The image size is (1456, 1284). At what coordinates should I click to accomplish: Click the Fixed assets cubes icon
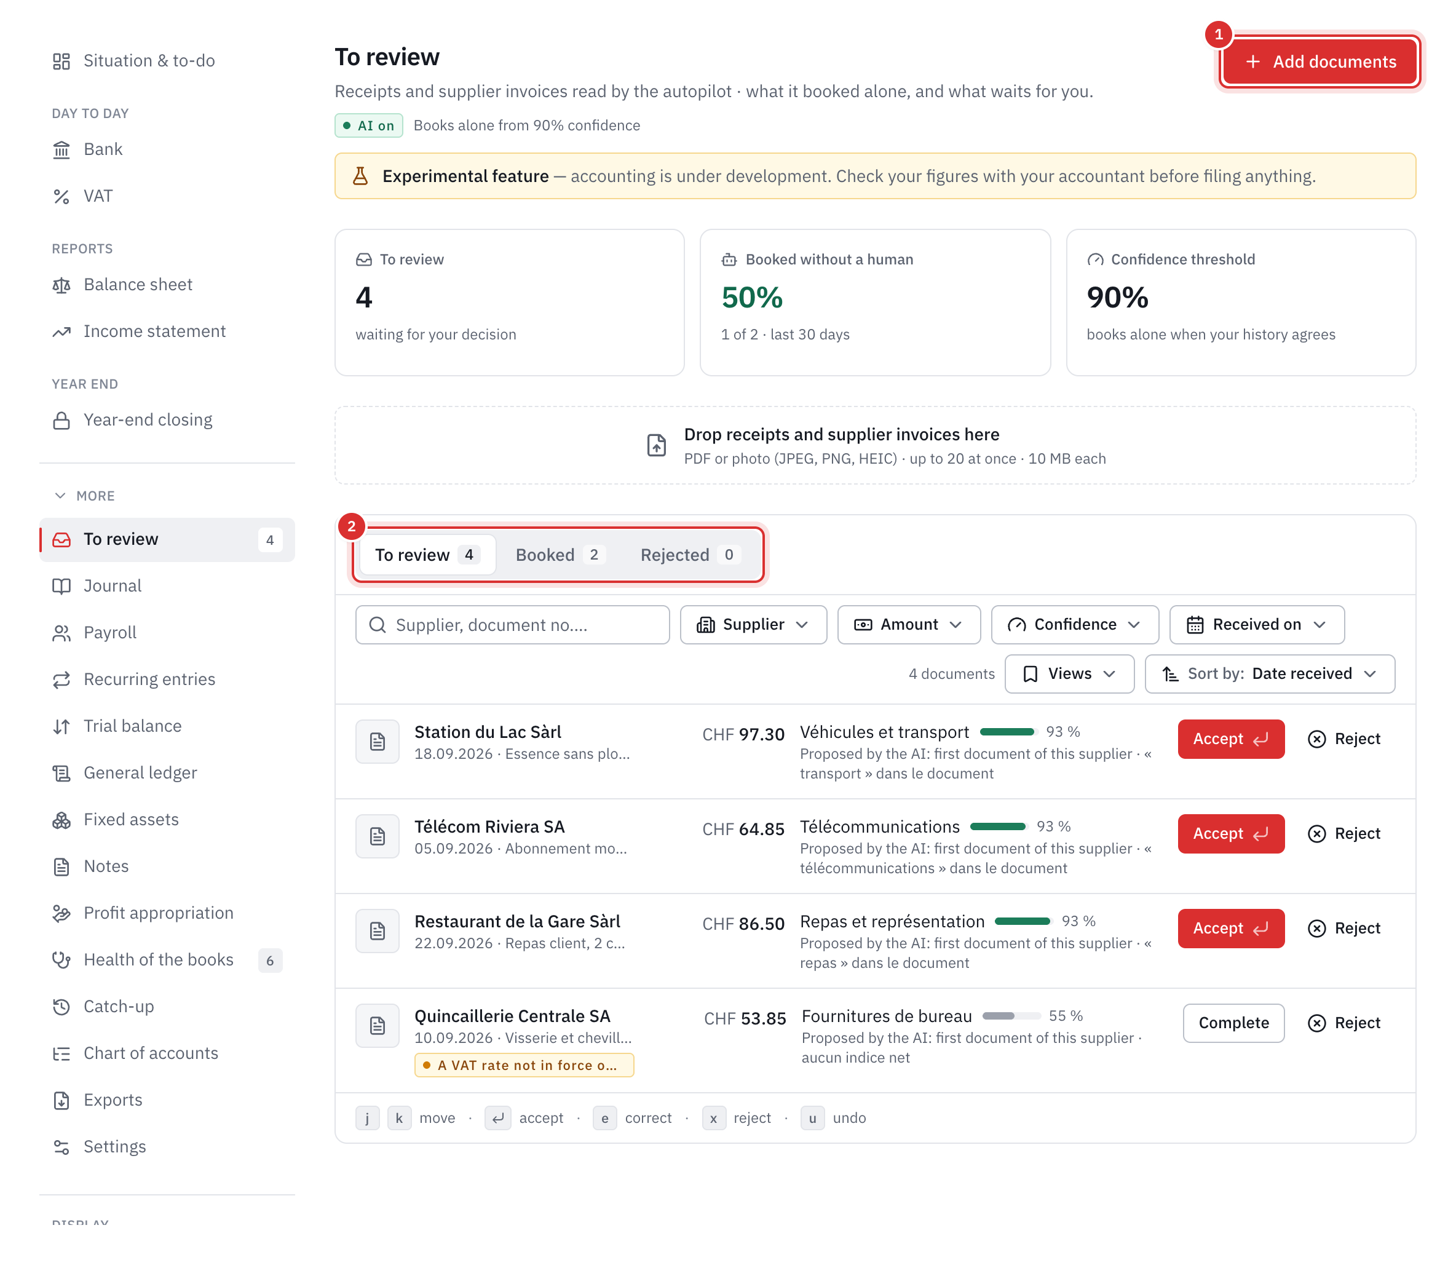pyautogui.click(x=61, y=820)
